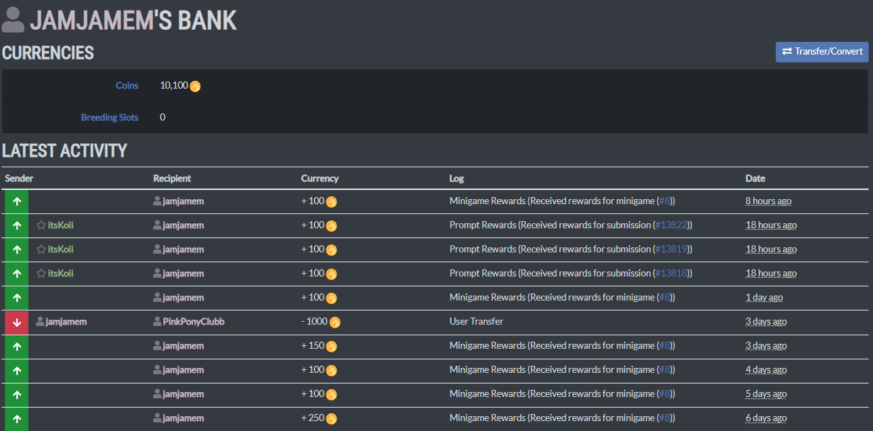The image size is (873, 431).
Task: Open minigame #8 link in the 5 days ago row
Action: (664, 394)
